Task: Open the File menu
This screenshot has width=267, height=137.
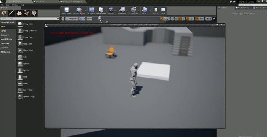Action: pos(2,5)
